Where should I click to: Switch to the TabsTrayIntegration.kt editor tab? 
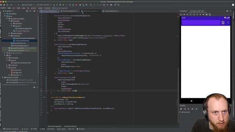point(91,11)
